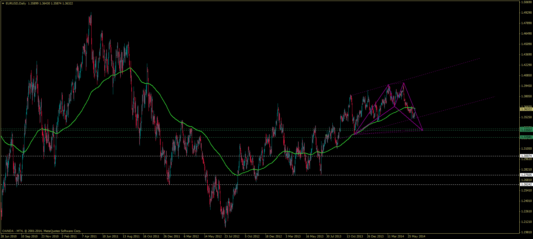Viewport: 533px width, 239px height.
Task: Click the 1.46490 price axis label
Action: [527, 34]
